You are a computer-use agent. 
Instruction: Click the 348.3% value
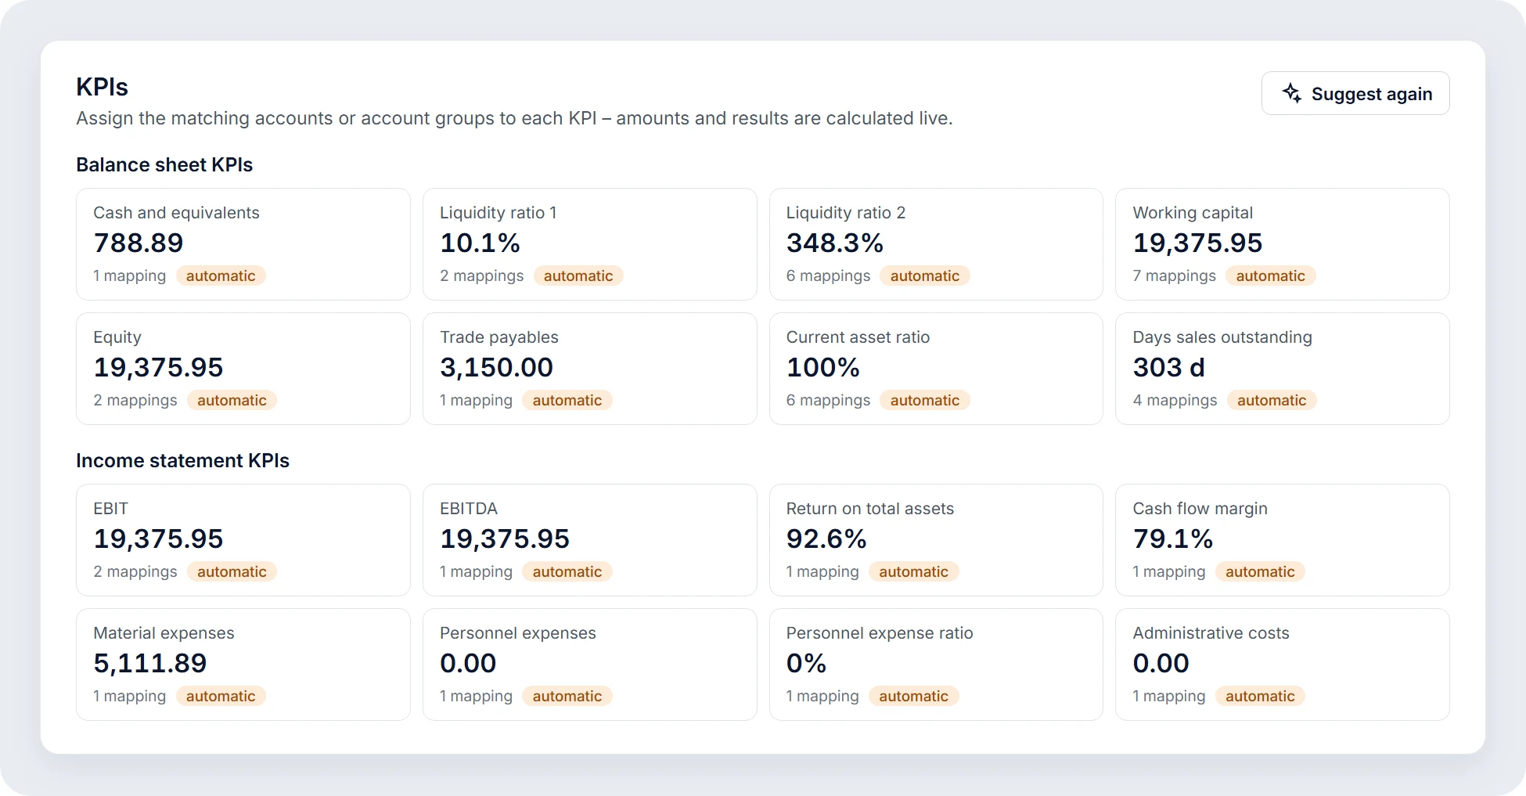tap(835, 243)
